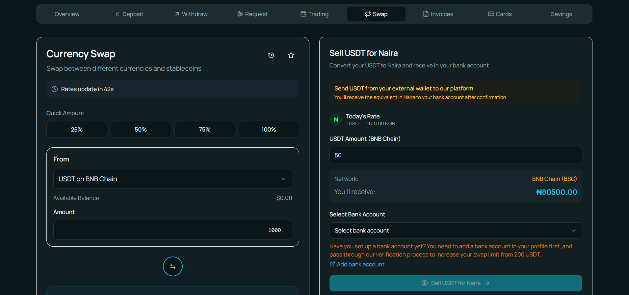Image resolution: width=629 pixels, height=295 pixels.
Task: Switch to the Trading tab
Action: (314, 14)
